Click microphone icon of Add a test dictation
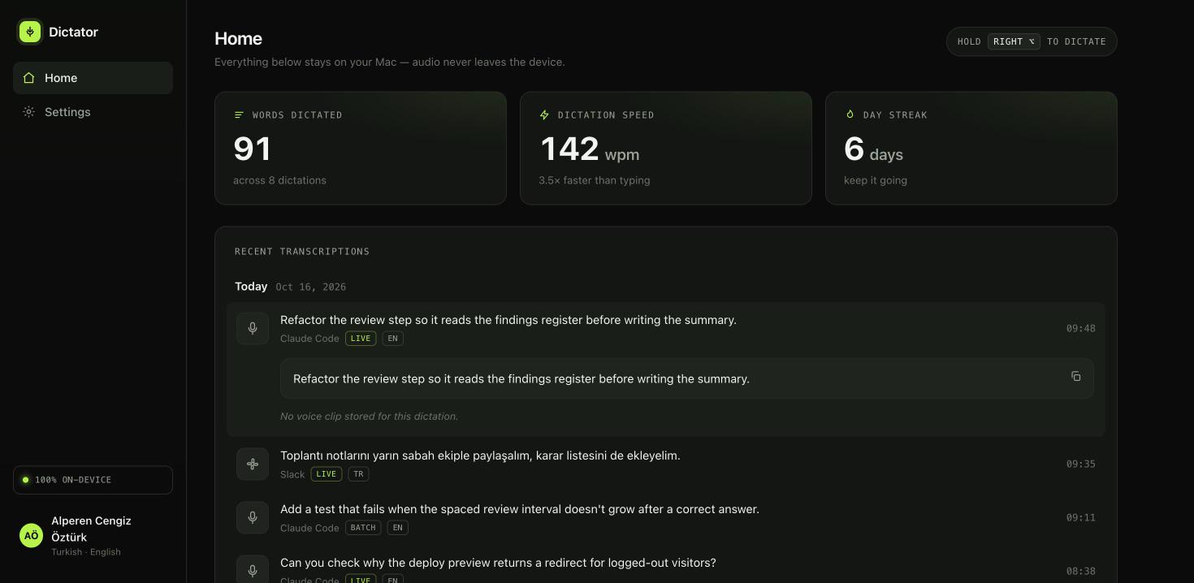The width and height of the screenshot is (1194, 583). (253, 517)
